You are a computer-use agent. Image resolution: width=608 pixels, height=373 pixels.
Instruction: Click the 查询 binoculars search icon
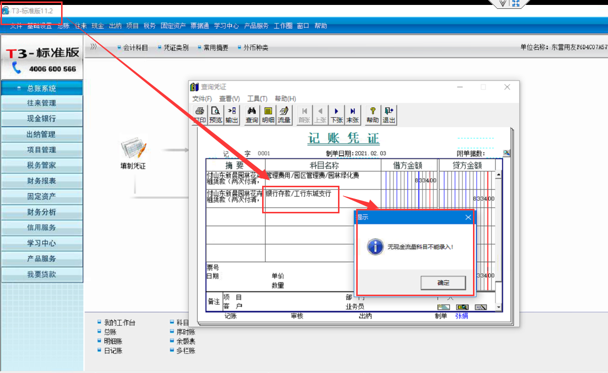tap(252, 115)
